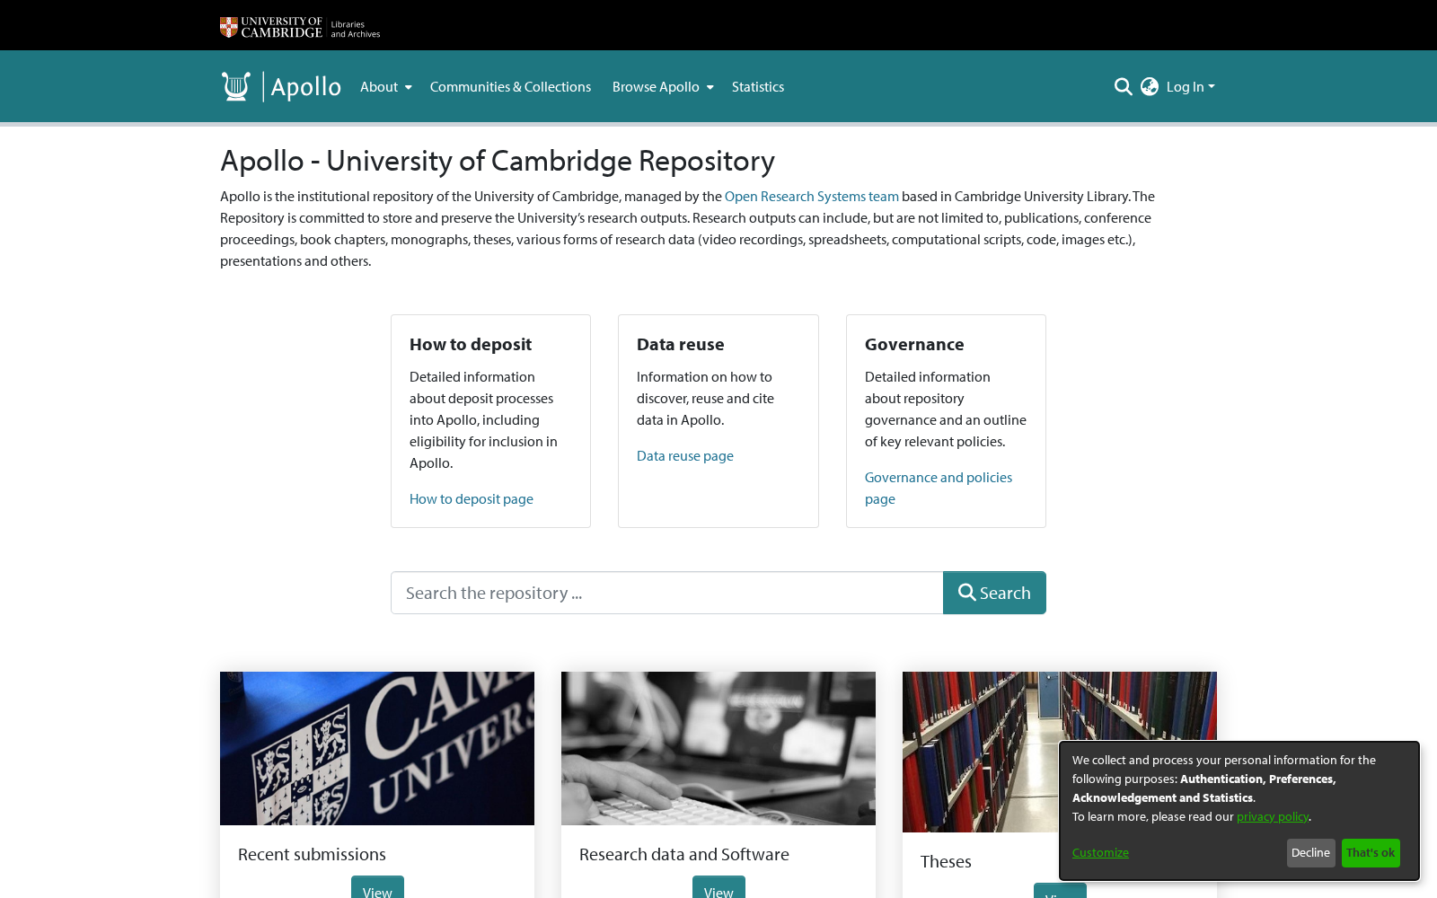The width and height of the screenshot is (1437, 898).
Task: Click the Governance card heading
Action: (914, 344)
